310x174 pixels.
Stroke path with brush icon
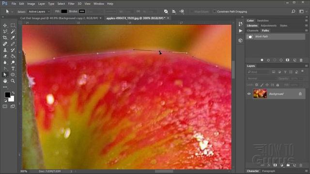point(268,60)
